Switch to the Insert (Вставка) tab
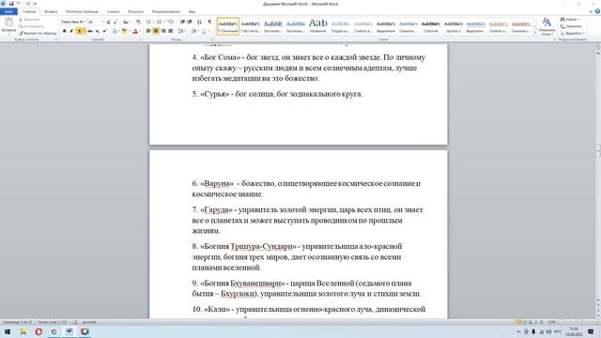Viewport: 601px width, 338px height. 51,12
